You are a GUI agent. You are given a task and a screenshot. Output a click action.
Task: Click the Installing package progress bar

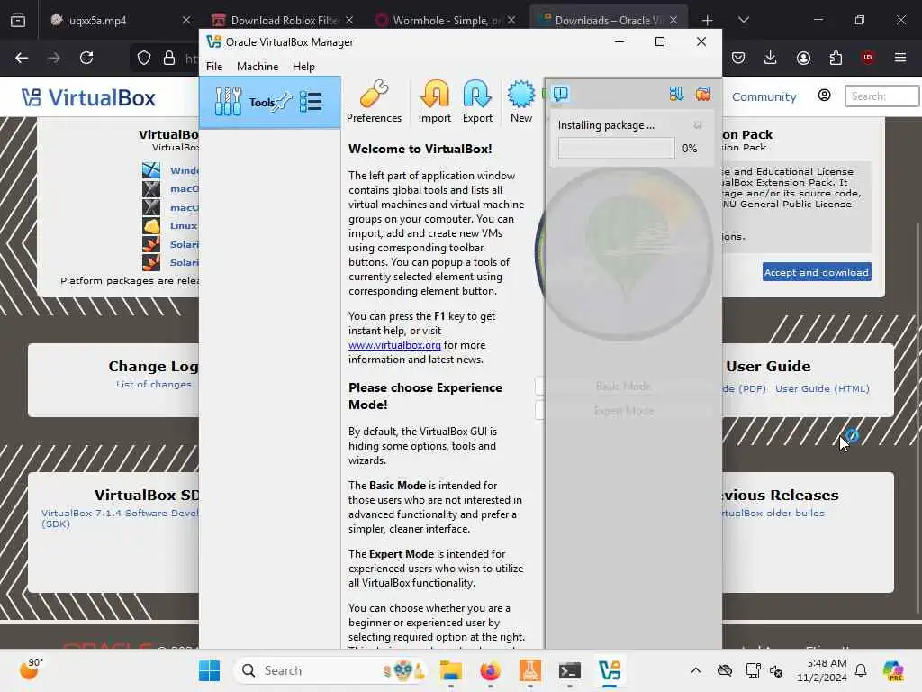point(616,148)
